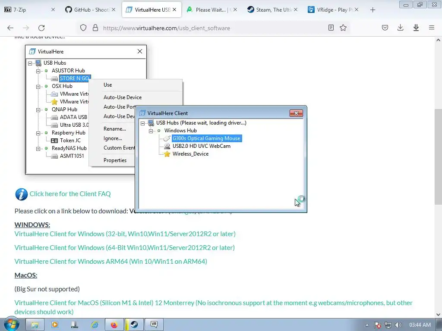This screenshot has width=442, height=331.
Task: Select Wireless_Device in the tree
Action: pyautogui.click(x=190, y=154)
